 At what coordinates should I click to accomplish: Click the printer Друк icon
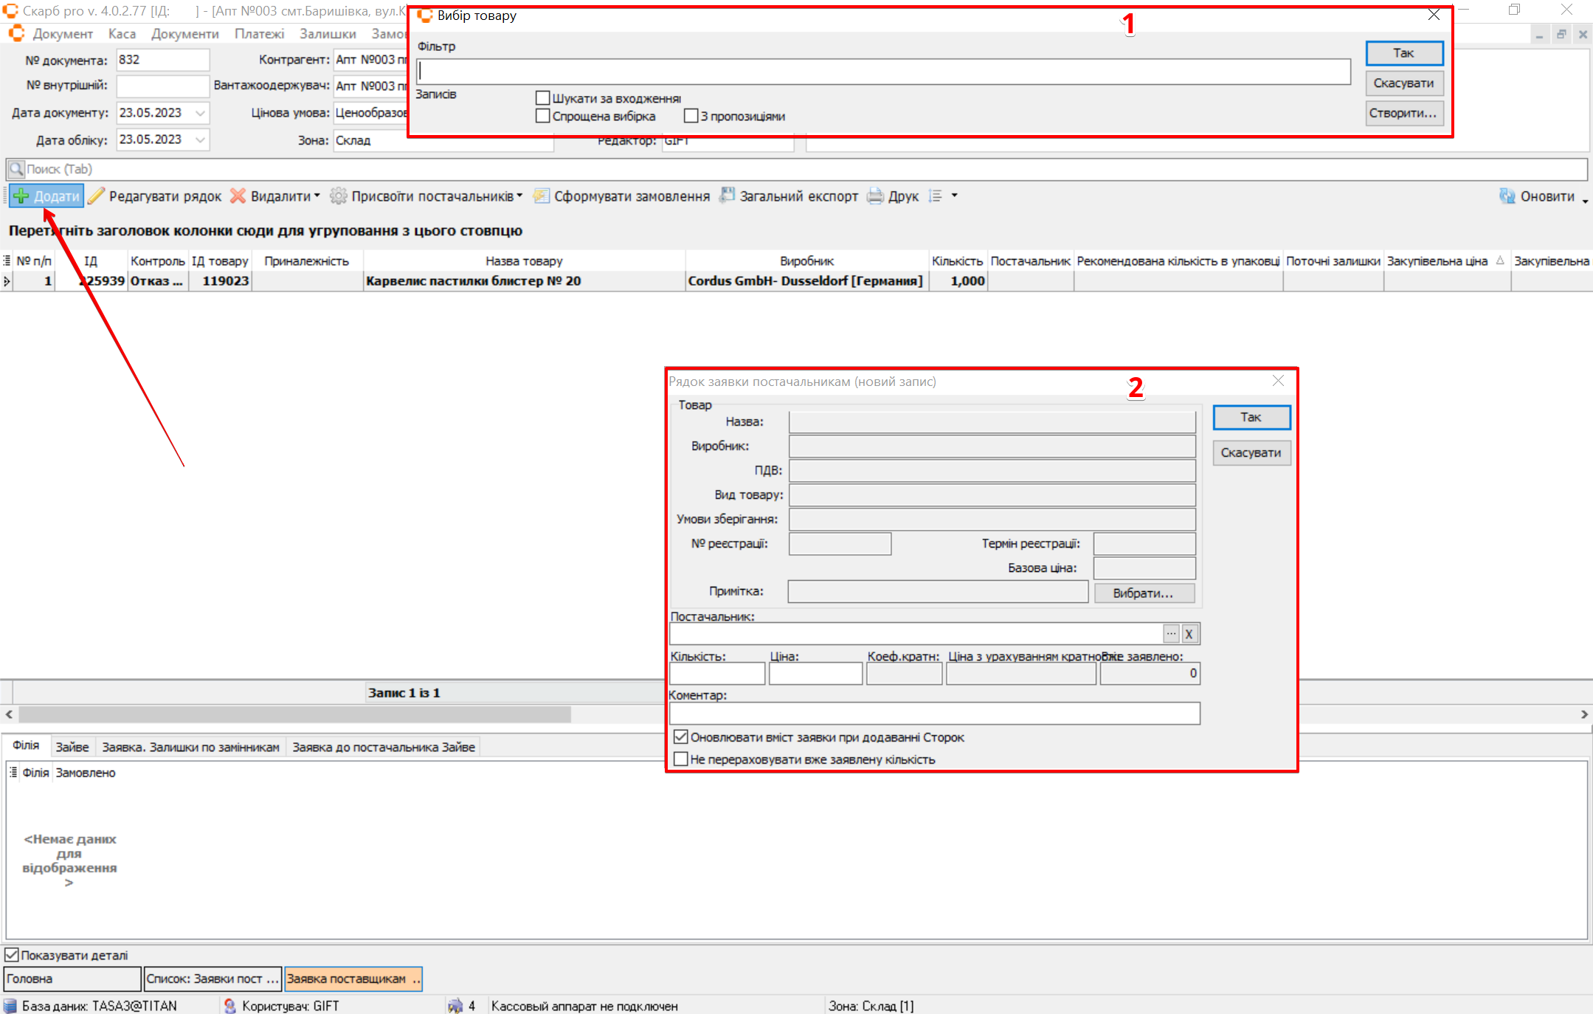click(875, 196)
